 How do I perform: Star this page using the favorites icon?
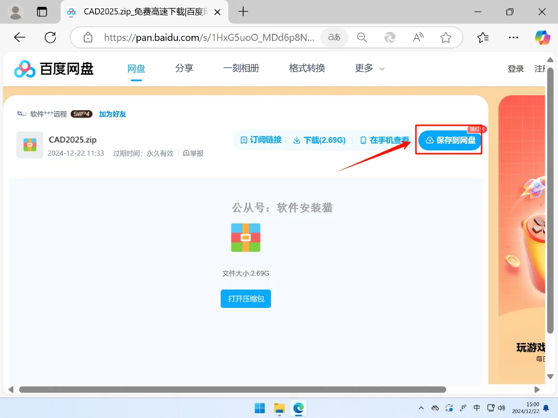click(x=445, y=37)
